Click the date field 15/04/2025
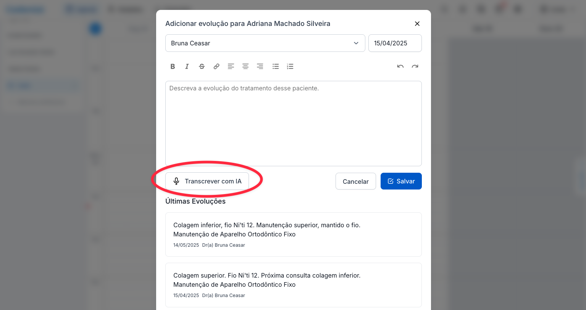586x310 pixels. click(395, 43)
